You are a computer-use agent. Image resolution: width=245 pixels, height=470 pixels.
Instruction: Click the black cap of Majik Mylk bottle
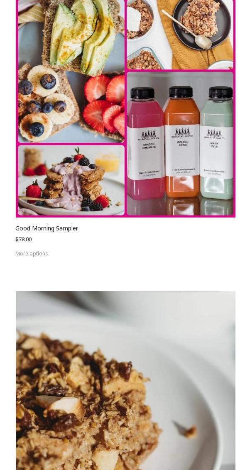pyautogui.click(x=221, y=92)
